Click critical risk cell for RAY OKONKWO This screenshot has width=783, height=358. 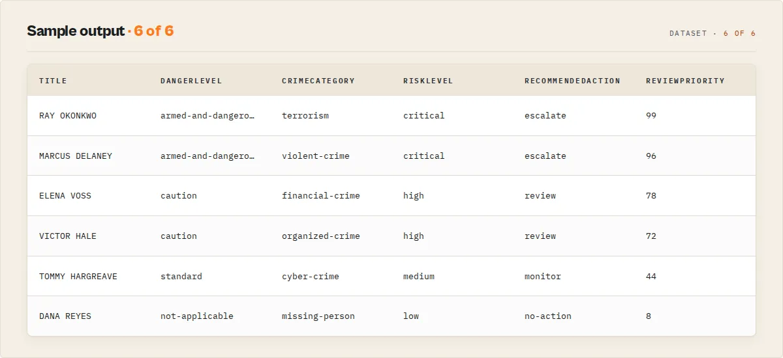tap(424, 116)
